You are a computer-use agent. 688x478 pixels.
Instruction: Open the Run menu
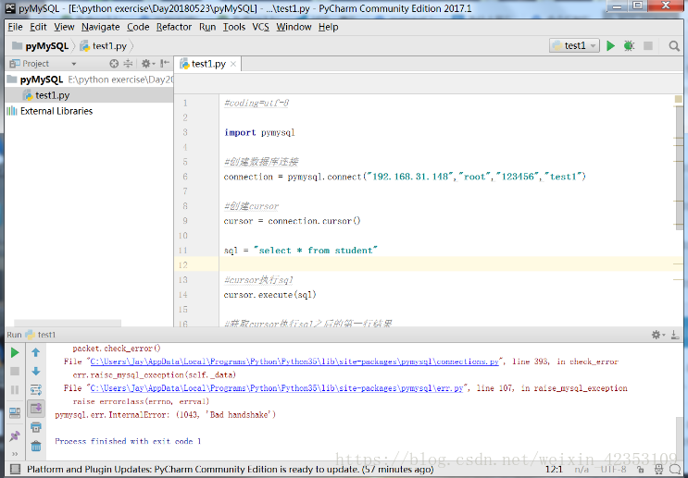(x=207, y=27)
